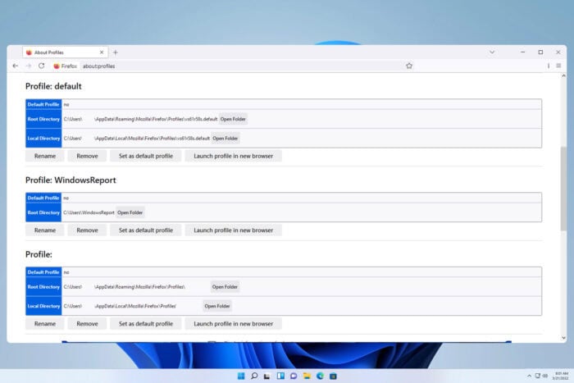The image size is (574, 383).
Task: Set profile 'default' as default profile
Action: pyautogui.click(x=146, y=156)
